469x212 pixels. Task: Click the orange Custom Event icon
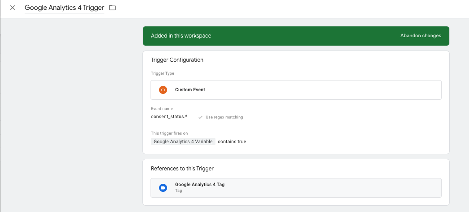pos(163,89)
